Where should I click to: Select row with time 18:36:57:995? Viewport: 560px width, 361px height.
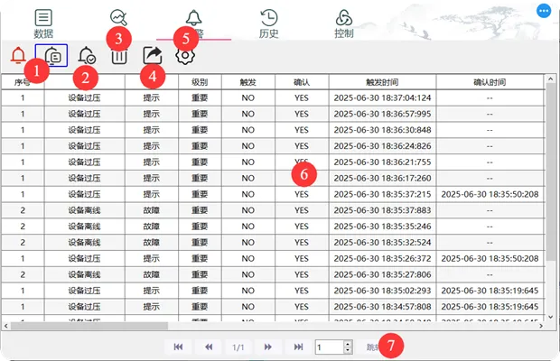pyautogui.click(x=273, y=114)
